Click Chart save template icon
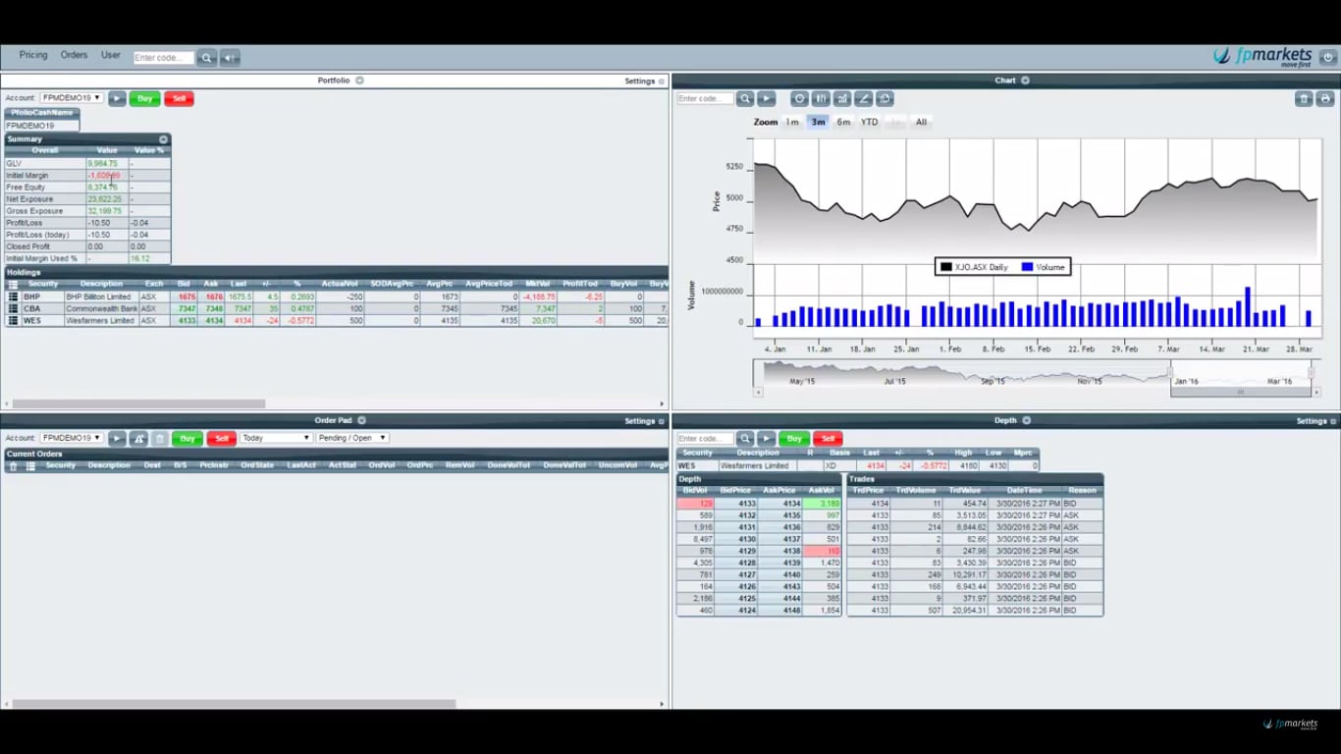Image resolution: width=1341 pixels, height=754 pixels. [885, 99]
